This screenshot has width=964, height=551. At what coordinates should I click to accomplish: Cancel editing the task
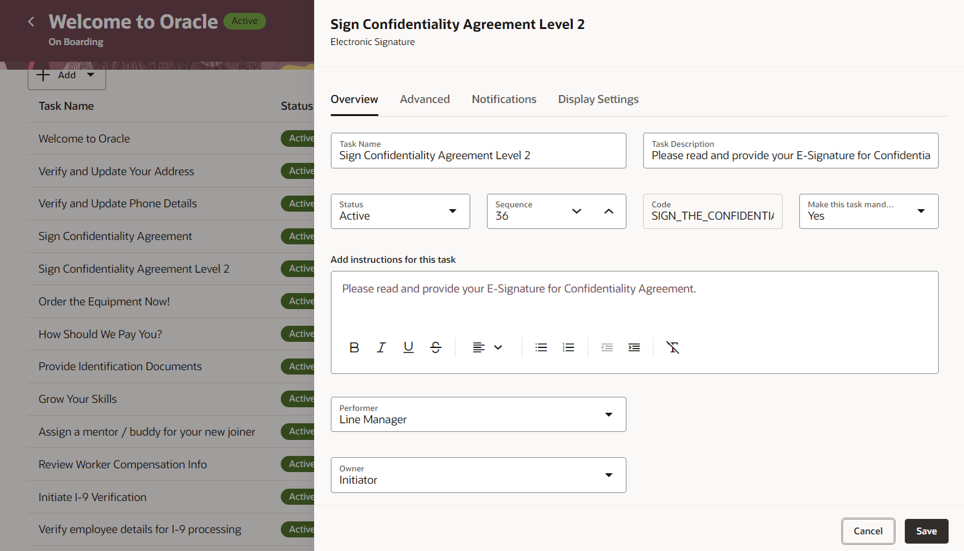coord(868,531)
